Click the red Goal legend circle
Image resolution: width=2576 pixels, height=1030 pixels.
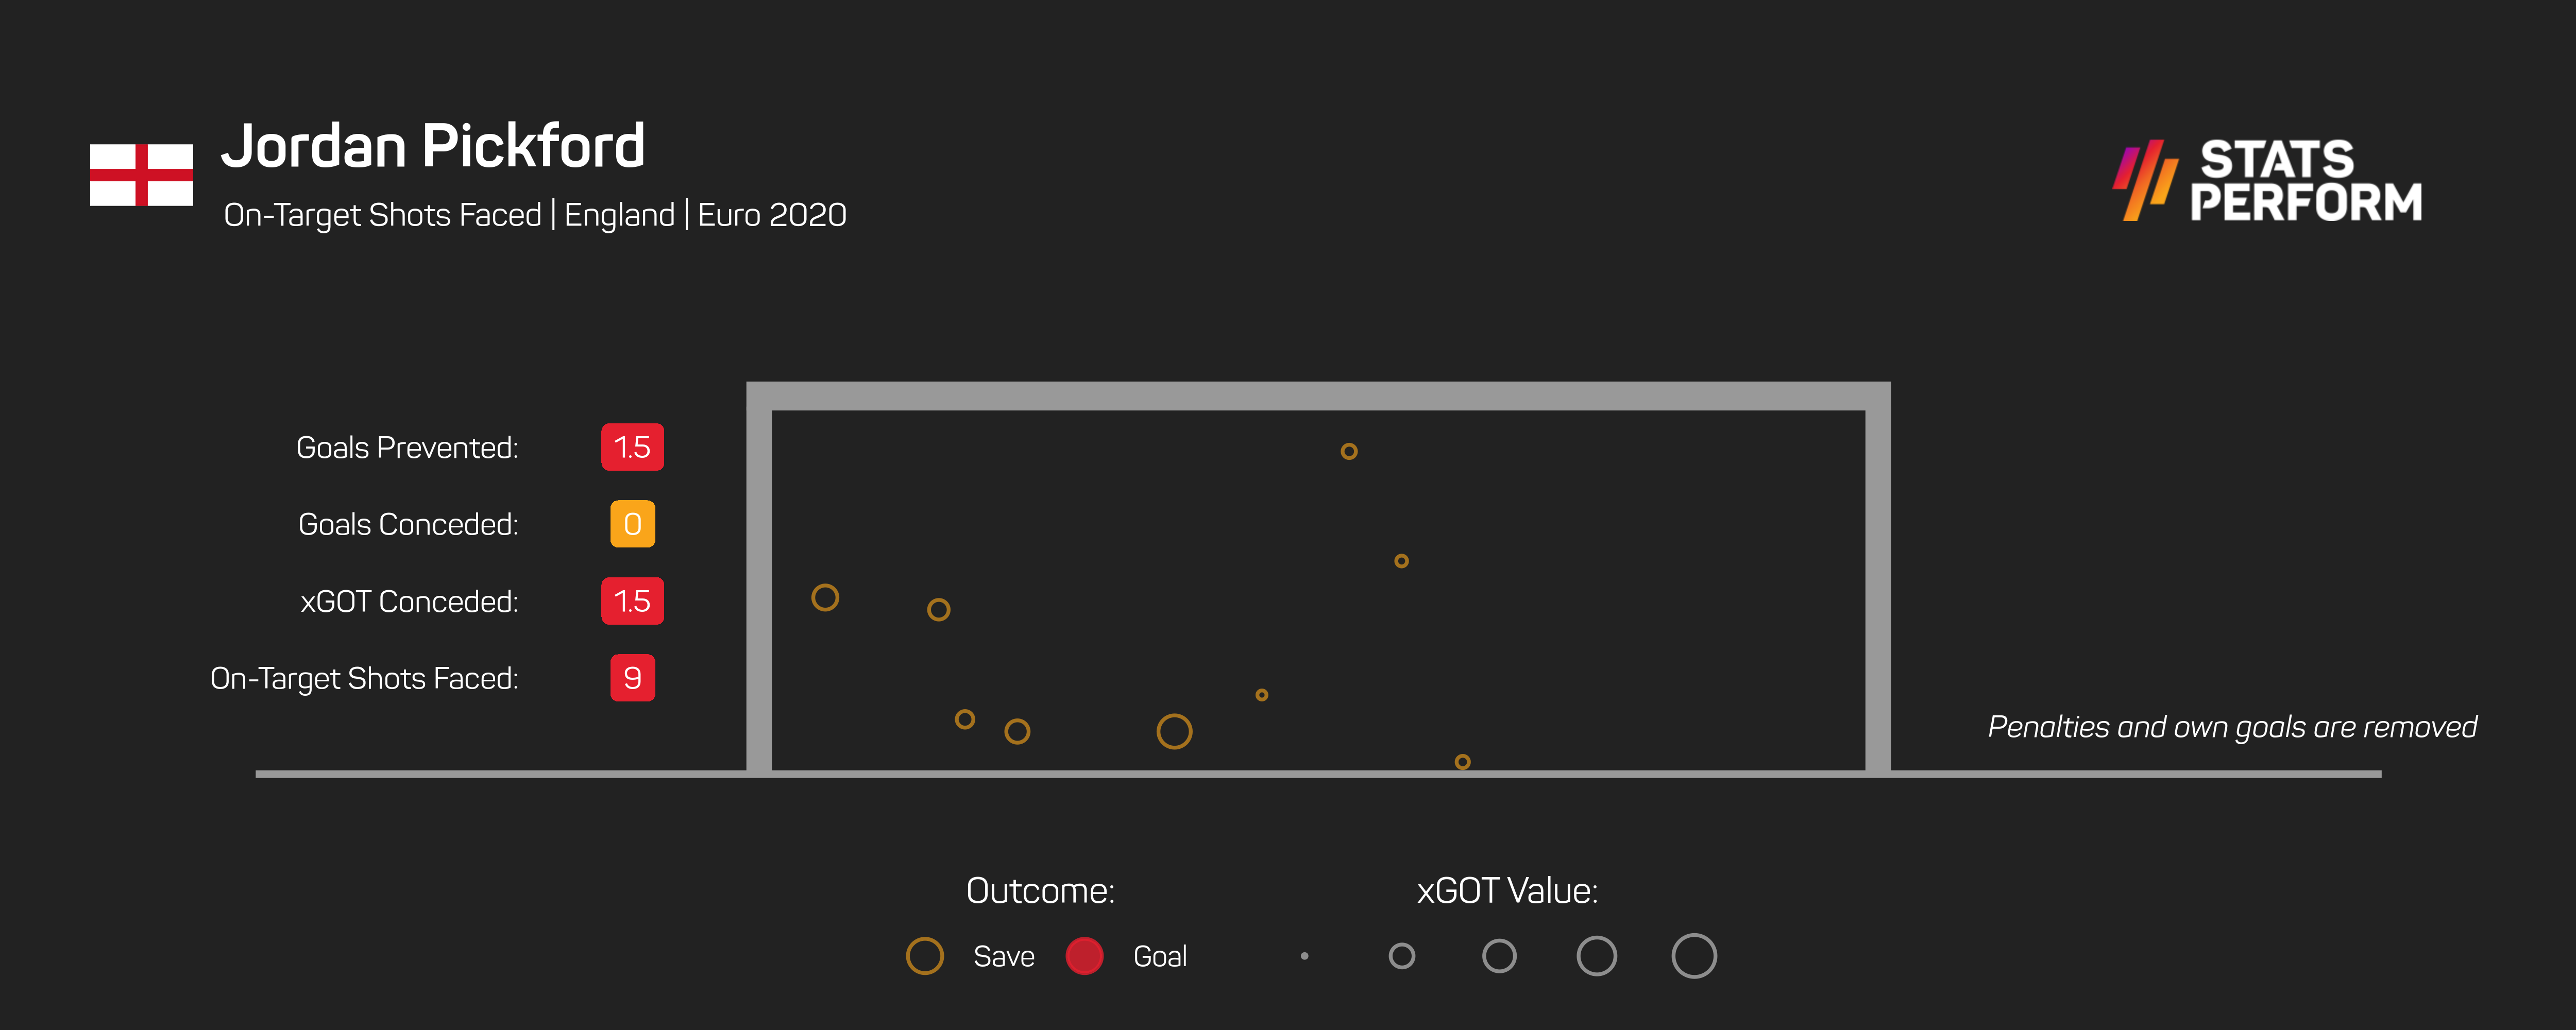click(x=1084, y=956)
